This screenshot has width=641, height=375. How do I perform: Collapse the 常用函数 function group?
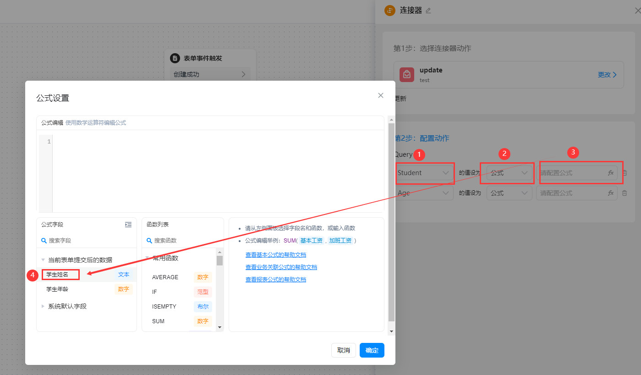click(x=147, y=258)
